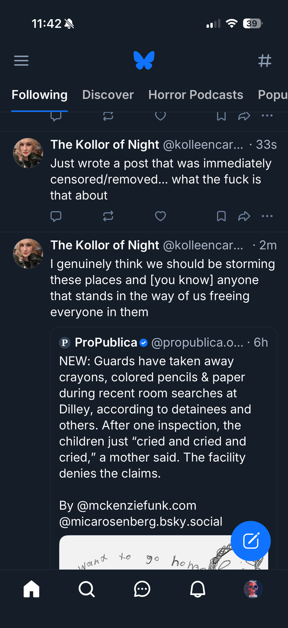Switch to the Discover feed tab
Image resolution: width=288 pixels, height=628 pixels.
pyautogui.click(x=108, y=95)
